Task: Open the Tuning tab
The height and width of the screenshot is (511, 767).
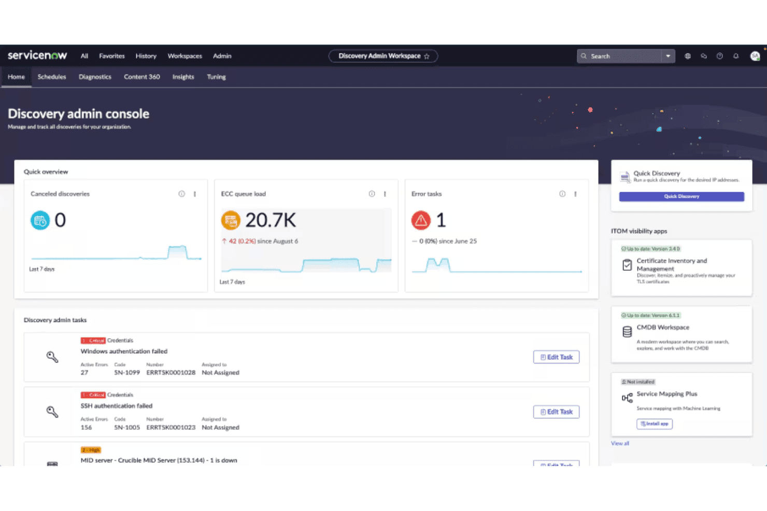Action: [x=217, y=77]
